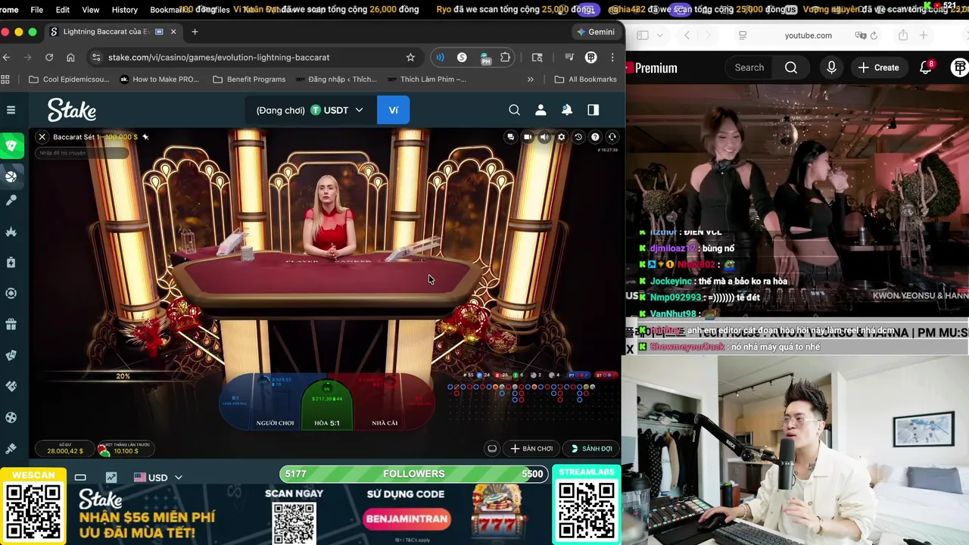Click the Safari share icon
This screenshot has width=969, height=545.
[903, 36]
